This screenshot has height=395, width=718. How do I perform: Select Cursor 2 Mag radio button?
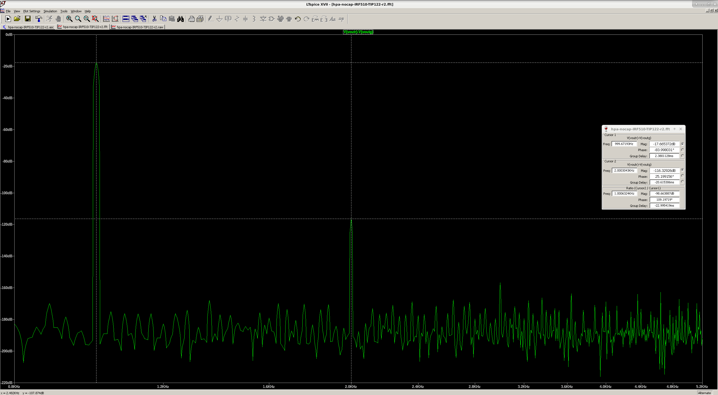(x=682, y=170)
